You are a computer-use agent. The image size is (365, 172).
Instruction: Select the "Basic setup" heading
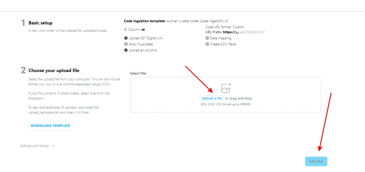(40, 23)
